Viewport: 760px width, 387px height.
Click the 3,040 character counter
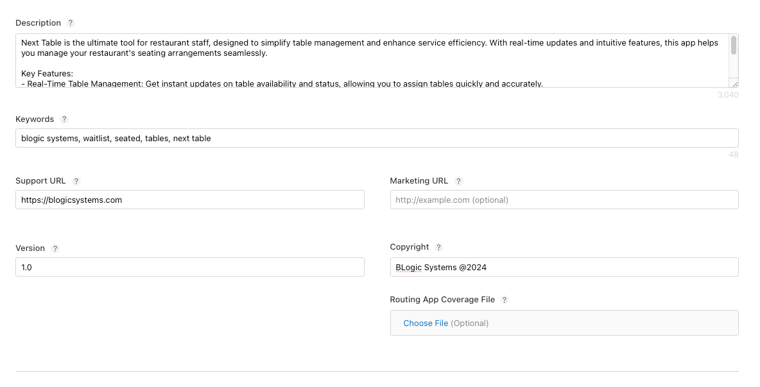pos(727,94)
